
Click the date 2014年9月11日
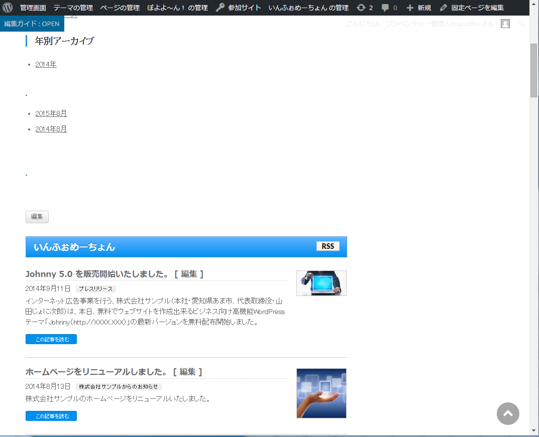[x=48, y=288]
